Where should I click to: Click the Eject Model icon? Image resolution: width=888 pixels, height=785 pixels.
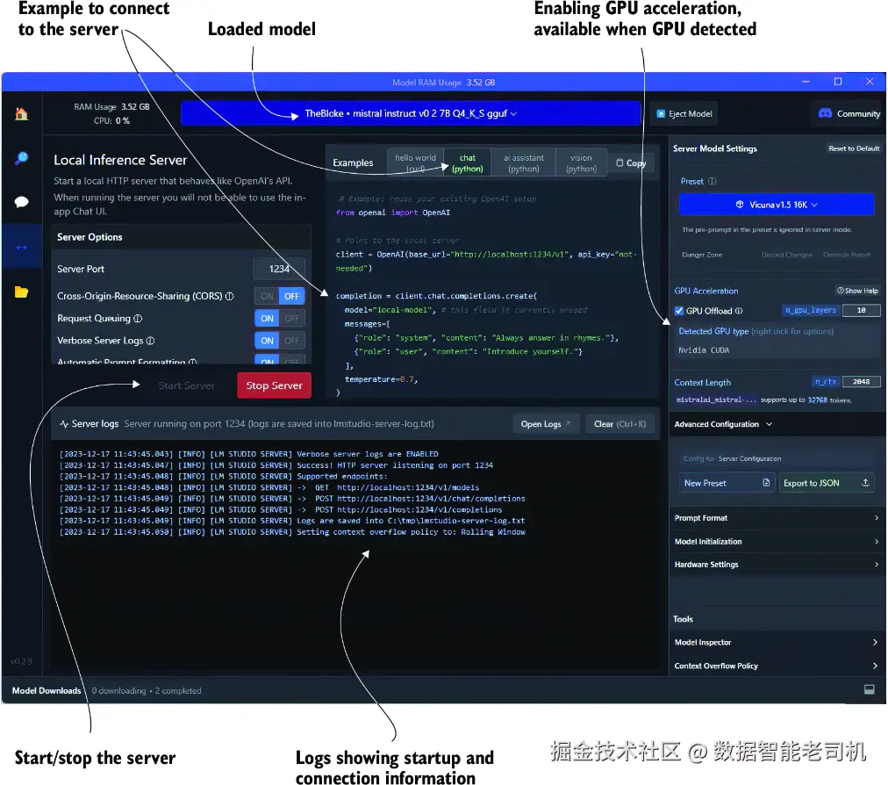click(661, 114)
